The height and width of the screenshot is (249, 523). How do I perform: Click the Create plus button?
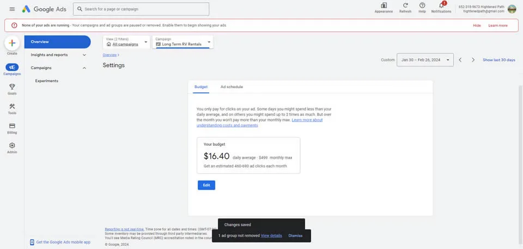pyautogui.click(x=12, y=43)
